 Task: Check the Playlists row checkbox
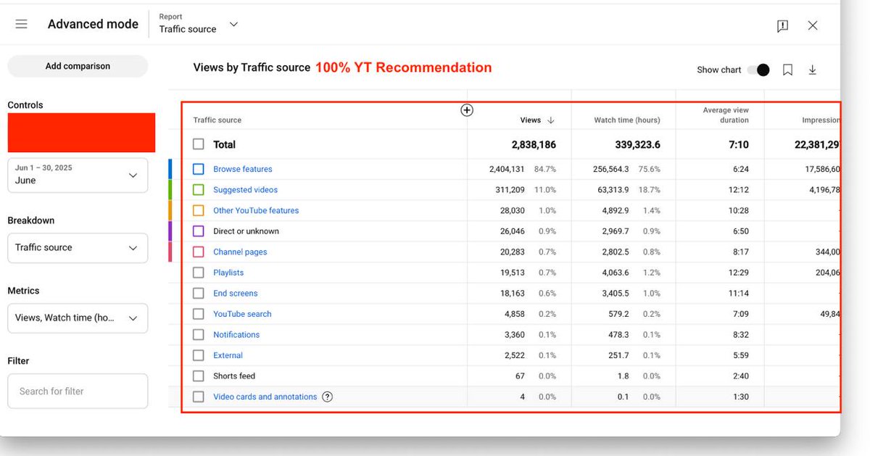point(199,273)
